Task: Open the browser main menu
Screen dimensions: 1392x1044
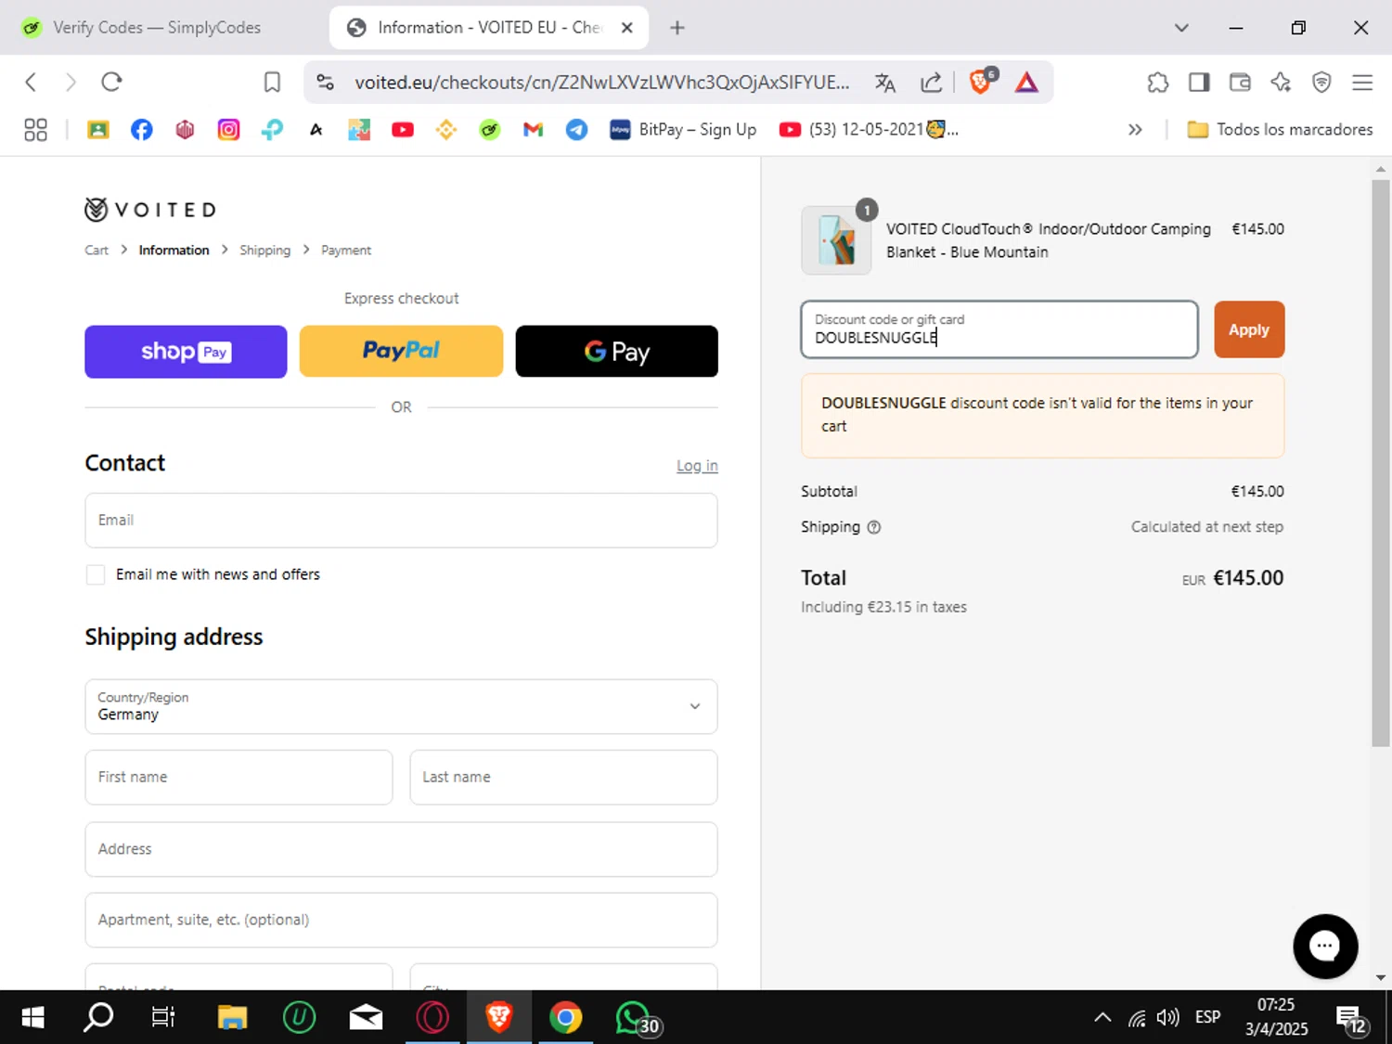Action: tap(1362, 83)
